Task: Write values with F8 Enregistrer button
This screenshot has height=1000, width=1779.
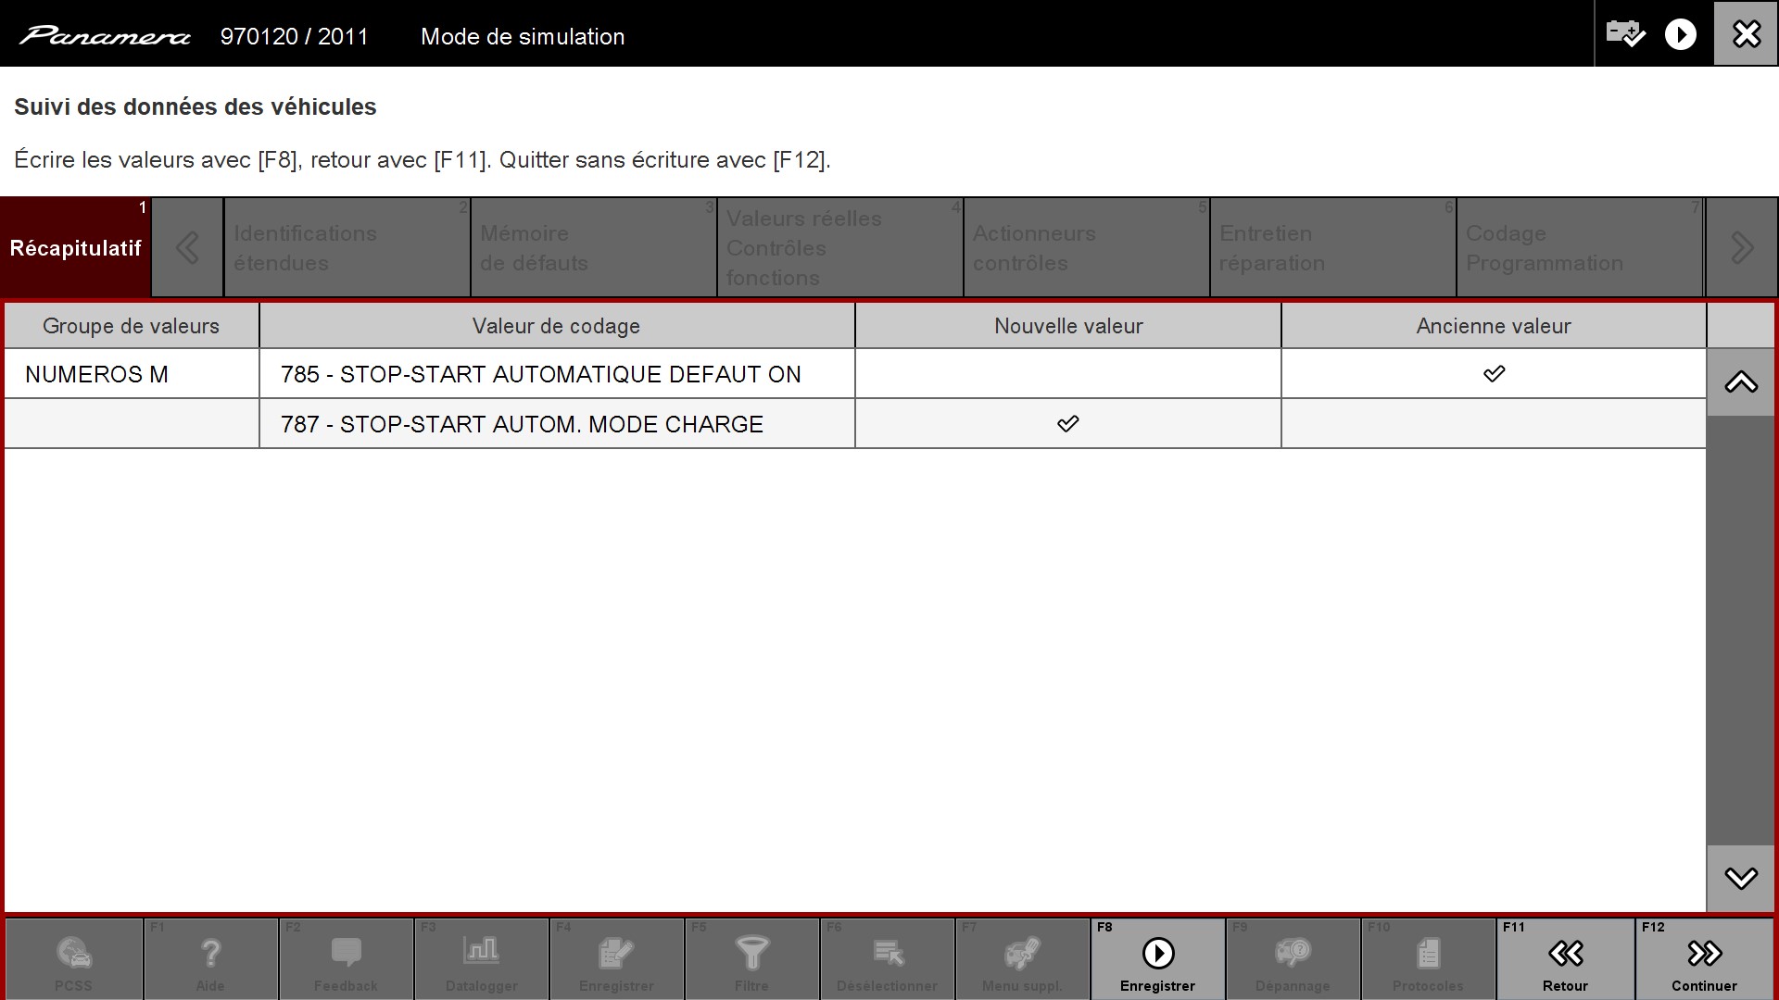Action: (x=1157, y=958)
